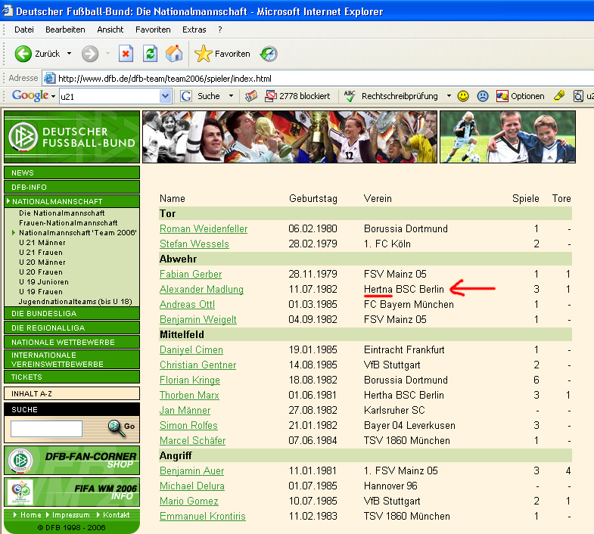Click the Home footer link
This screenshot has height=534, width=594.
31,514
